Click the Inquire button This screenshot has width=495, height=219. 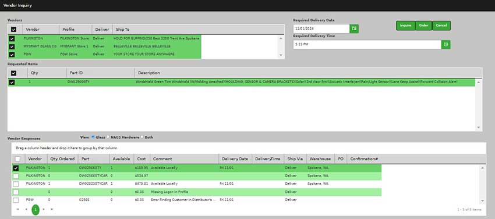pos(406,26)
